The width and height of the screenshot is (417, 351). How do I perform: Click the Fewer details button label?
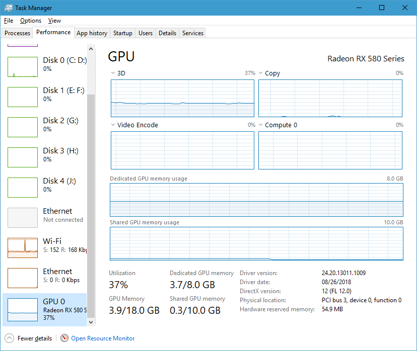35,338
